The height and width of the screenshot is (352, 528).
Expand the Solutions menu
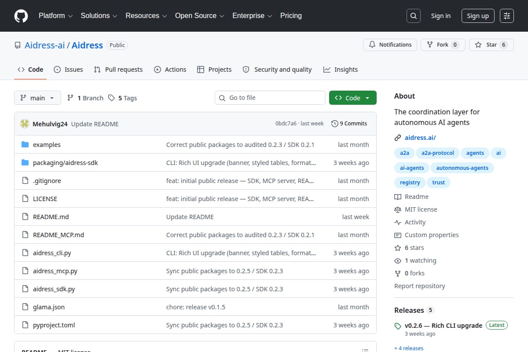(99, 16)
